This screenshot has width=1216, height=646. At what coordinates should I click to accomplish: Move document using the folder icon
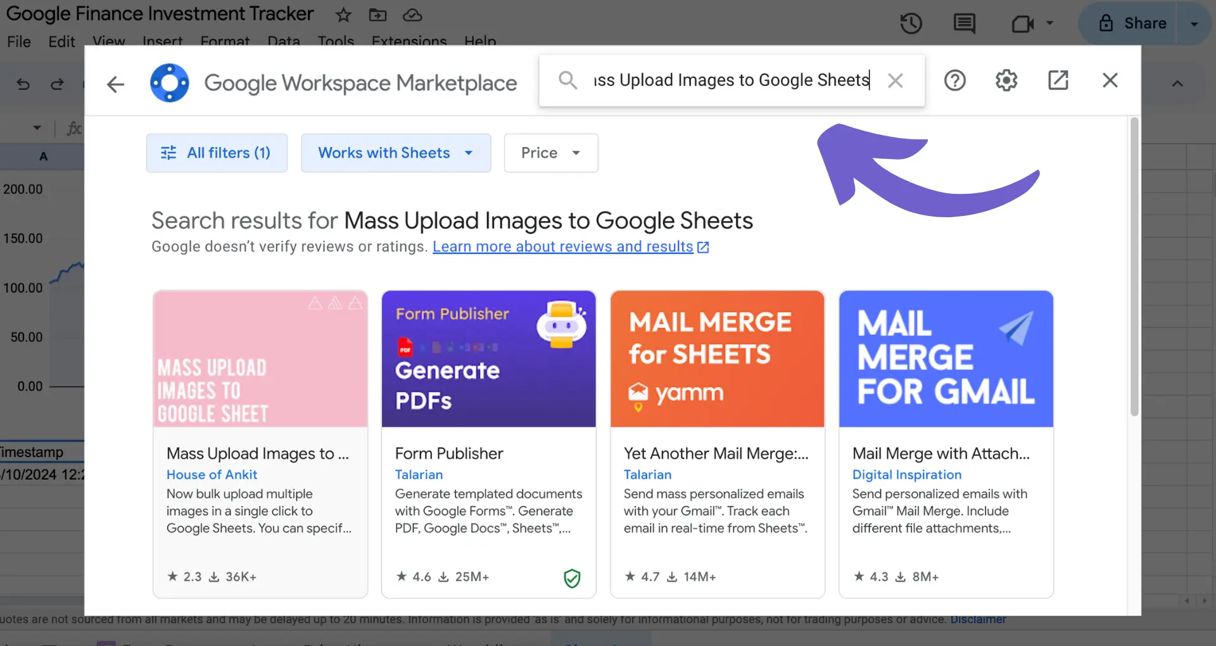tap(377, 15)
